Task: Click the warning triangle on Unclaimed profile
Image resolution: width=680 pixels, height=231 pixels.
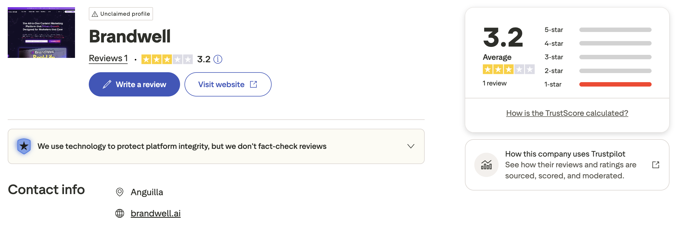Action: pos(95,14)
